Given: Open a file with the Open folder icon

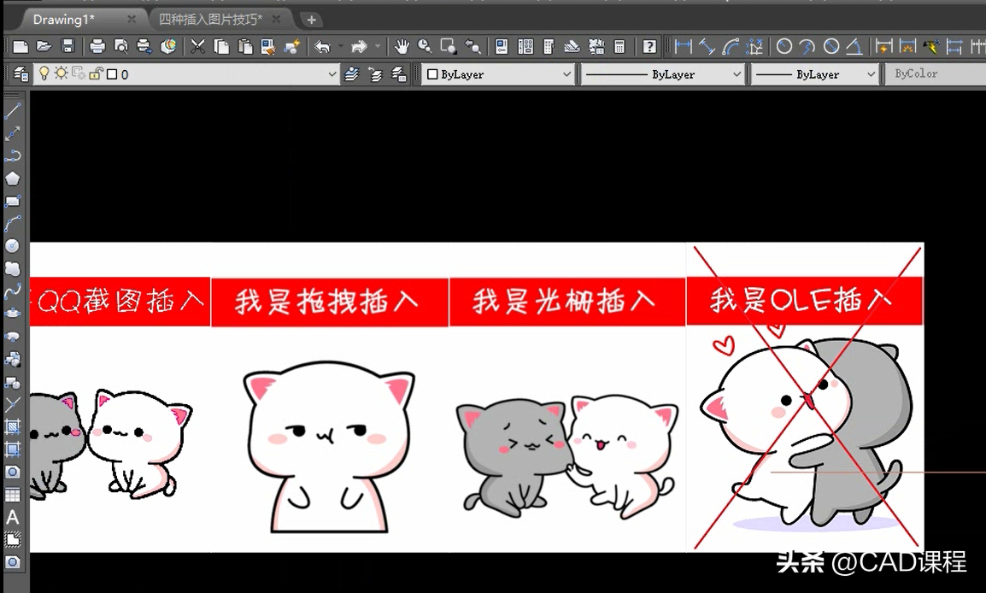Looking at the screenshot, I should pyautogui.click(x=44, y=46).
